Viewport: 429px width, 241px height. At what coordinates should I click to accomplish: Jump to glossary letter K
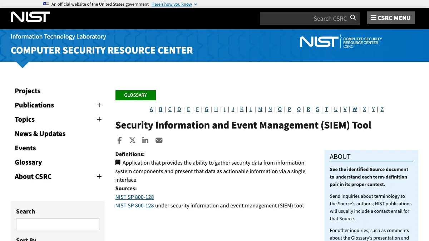242,109
